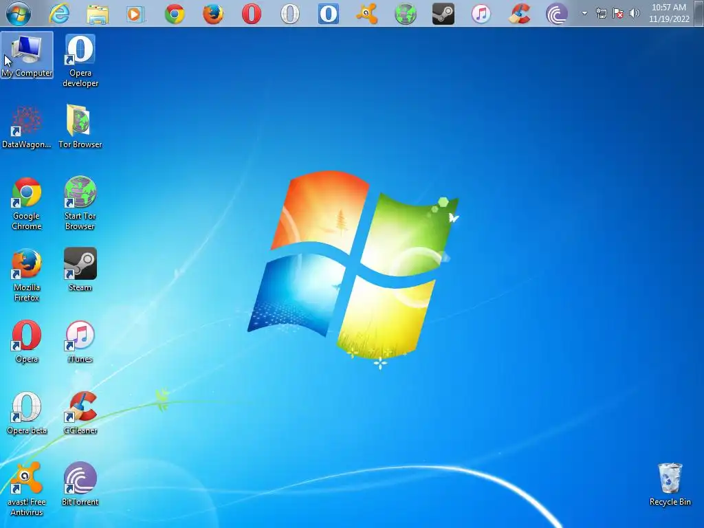Launch Google Chrome from the taskbar

point(175,14)
